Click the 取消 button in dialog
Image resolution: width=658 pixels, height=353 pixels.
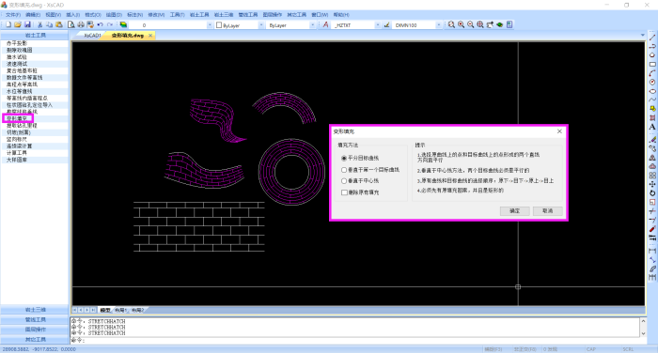[548, 211]
